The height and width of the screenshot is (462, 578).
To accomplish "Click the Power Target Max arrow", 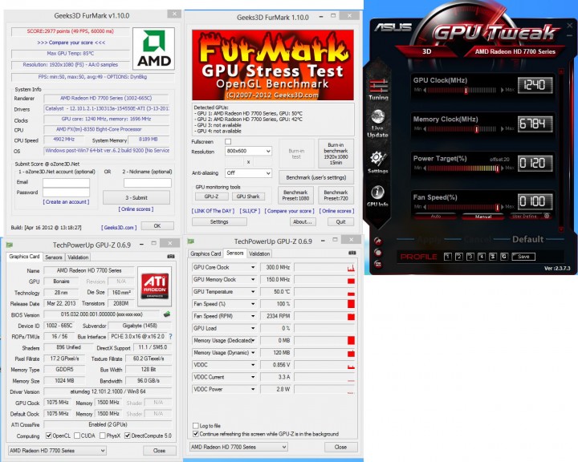I will point(502,168).
